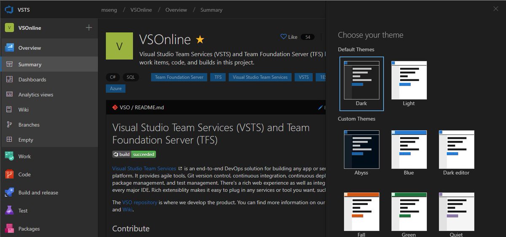The width and height of the screenshot is (506, 237).
Task: Click the Branches icon in sidebar
Action: tap(9, 125)
